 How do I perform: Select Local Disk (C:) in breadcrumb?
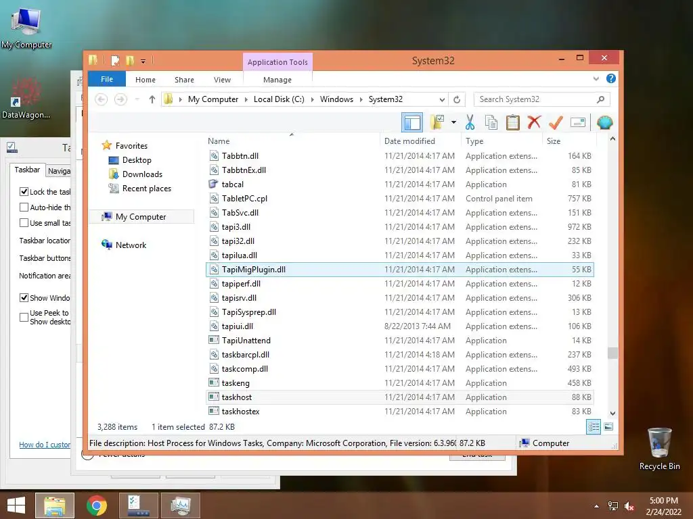click(x=279, y=99)
